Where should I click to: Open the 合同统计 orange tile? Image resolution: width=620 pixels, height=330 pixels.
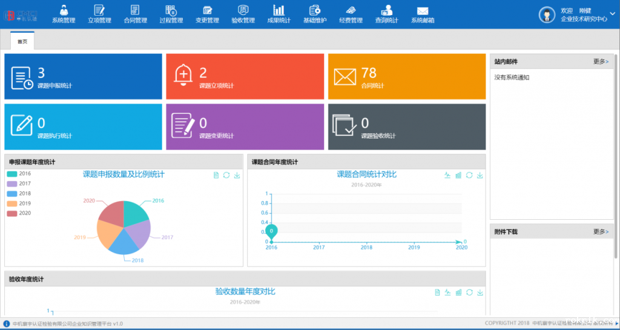pyautogui.click(x=407, y=77)
